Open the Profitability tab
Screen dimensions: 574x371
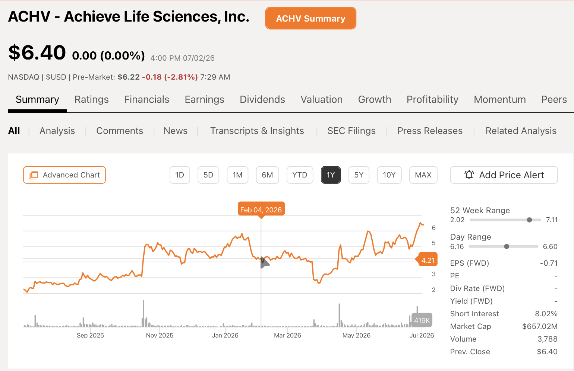pos(432,100)
